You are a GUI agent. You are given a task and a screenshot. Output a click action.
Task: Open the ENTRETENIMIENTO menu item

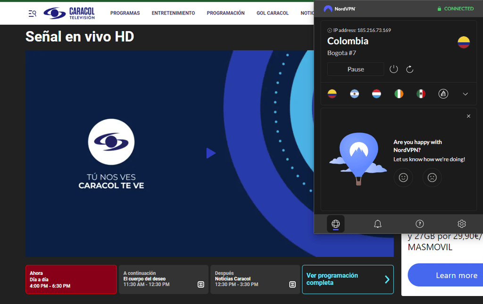173,13
